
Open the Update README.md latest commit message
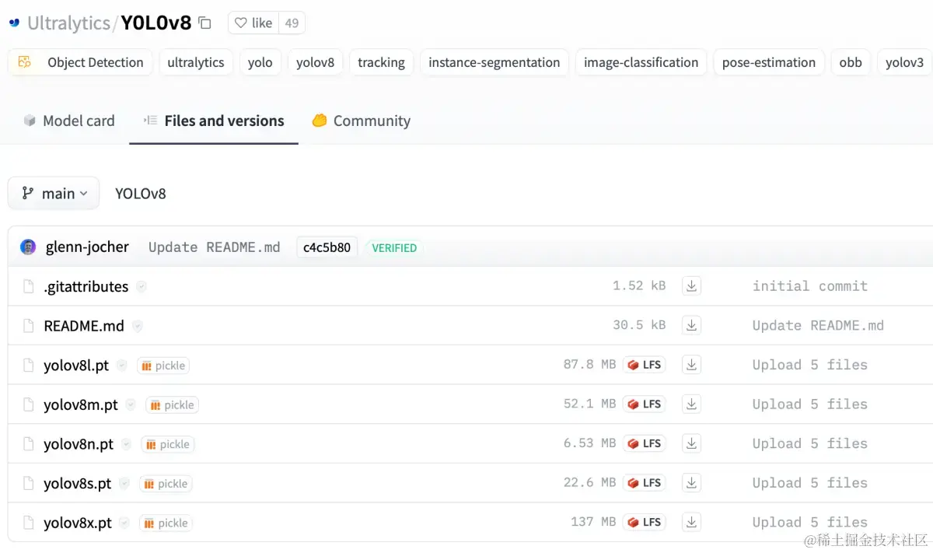215,247
